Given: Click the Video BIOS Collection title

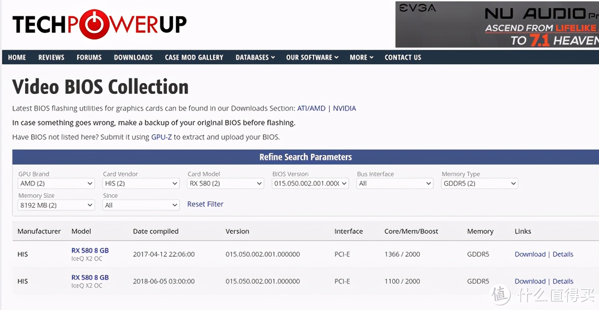Looking at the screenshot, I should tap(100, 87).
